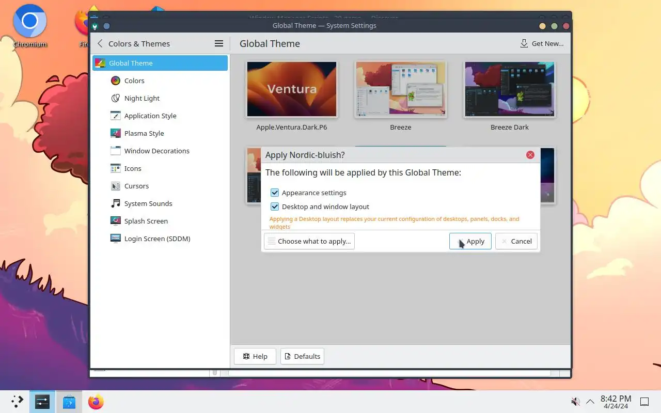Click the System Settings titlebar pin icon
The width and height of the screenshot is (661, 413).
(106, 26)
